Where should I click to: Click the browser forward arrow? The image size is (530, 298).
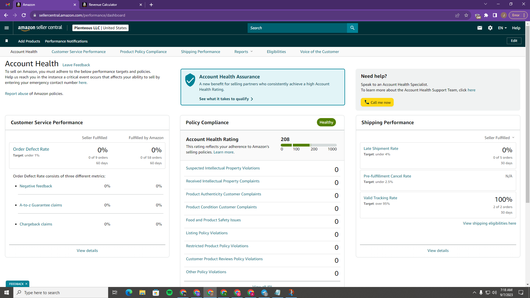pyautogui.click(x=15, y=15)
